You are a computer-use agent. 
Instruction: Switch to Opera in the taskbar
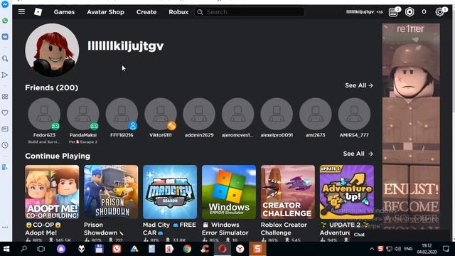(x=223, y=249)
